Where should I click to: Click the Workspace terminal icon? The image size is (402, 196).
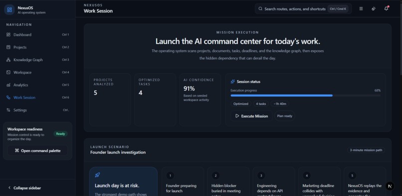[8, 73]
